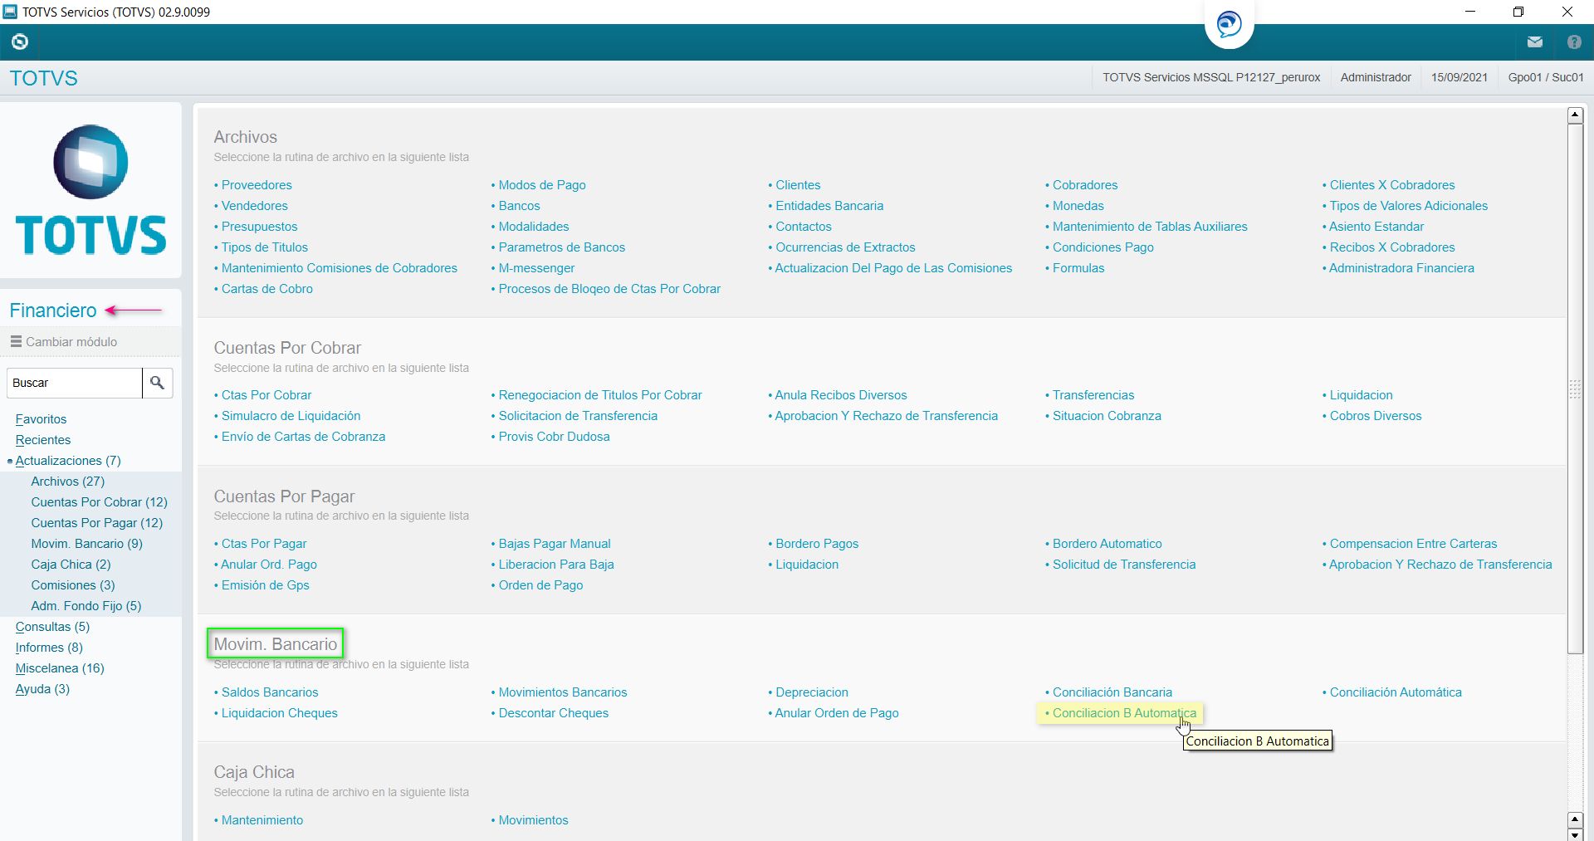Open Compensacion Entre Carteras
The image size is (1594, 841).
pos(1413,544)
